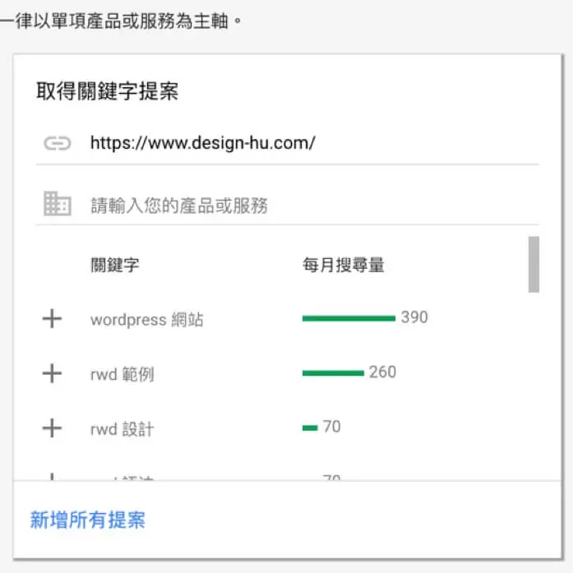Click the green volume bar for 'wordpress 網站'
This screenshot has height=573, width=573.
coord(349,319)
